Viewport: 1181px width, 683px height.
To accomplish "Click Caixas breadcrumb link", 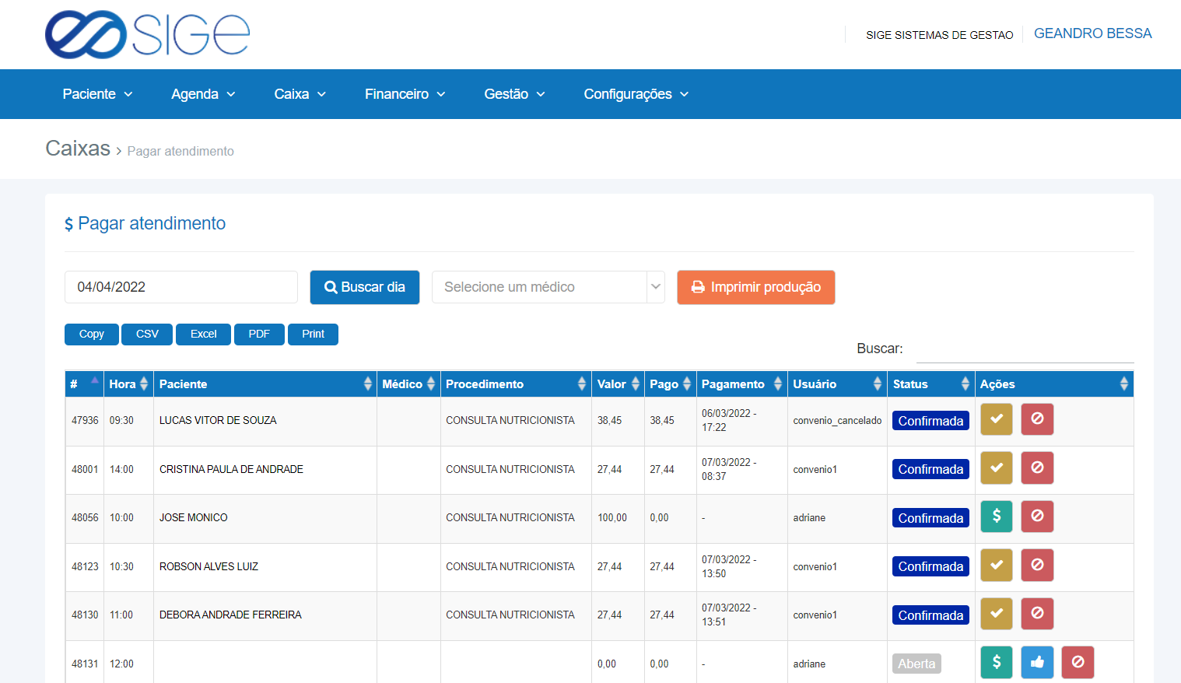I will click(x=78, y=148).
